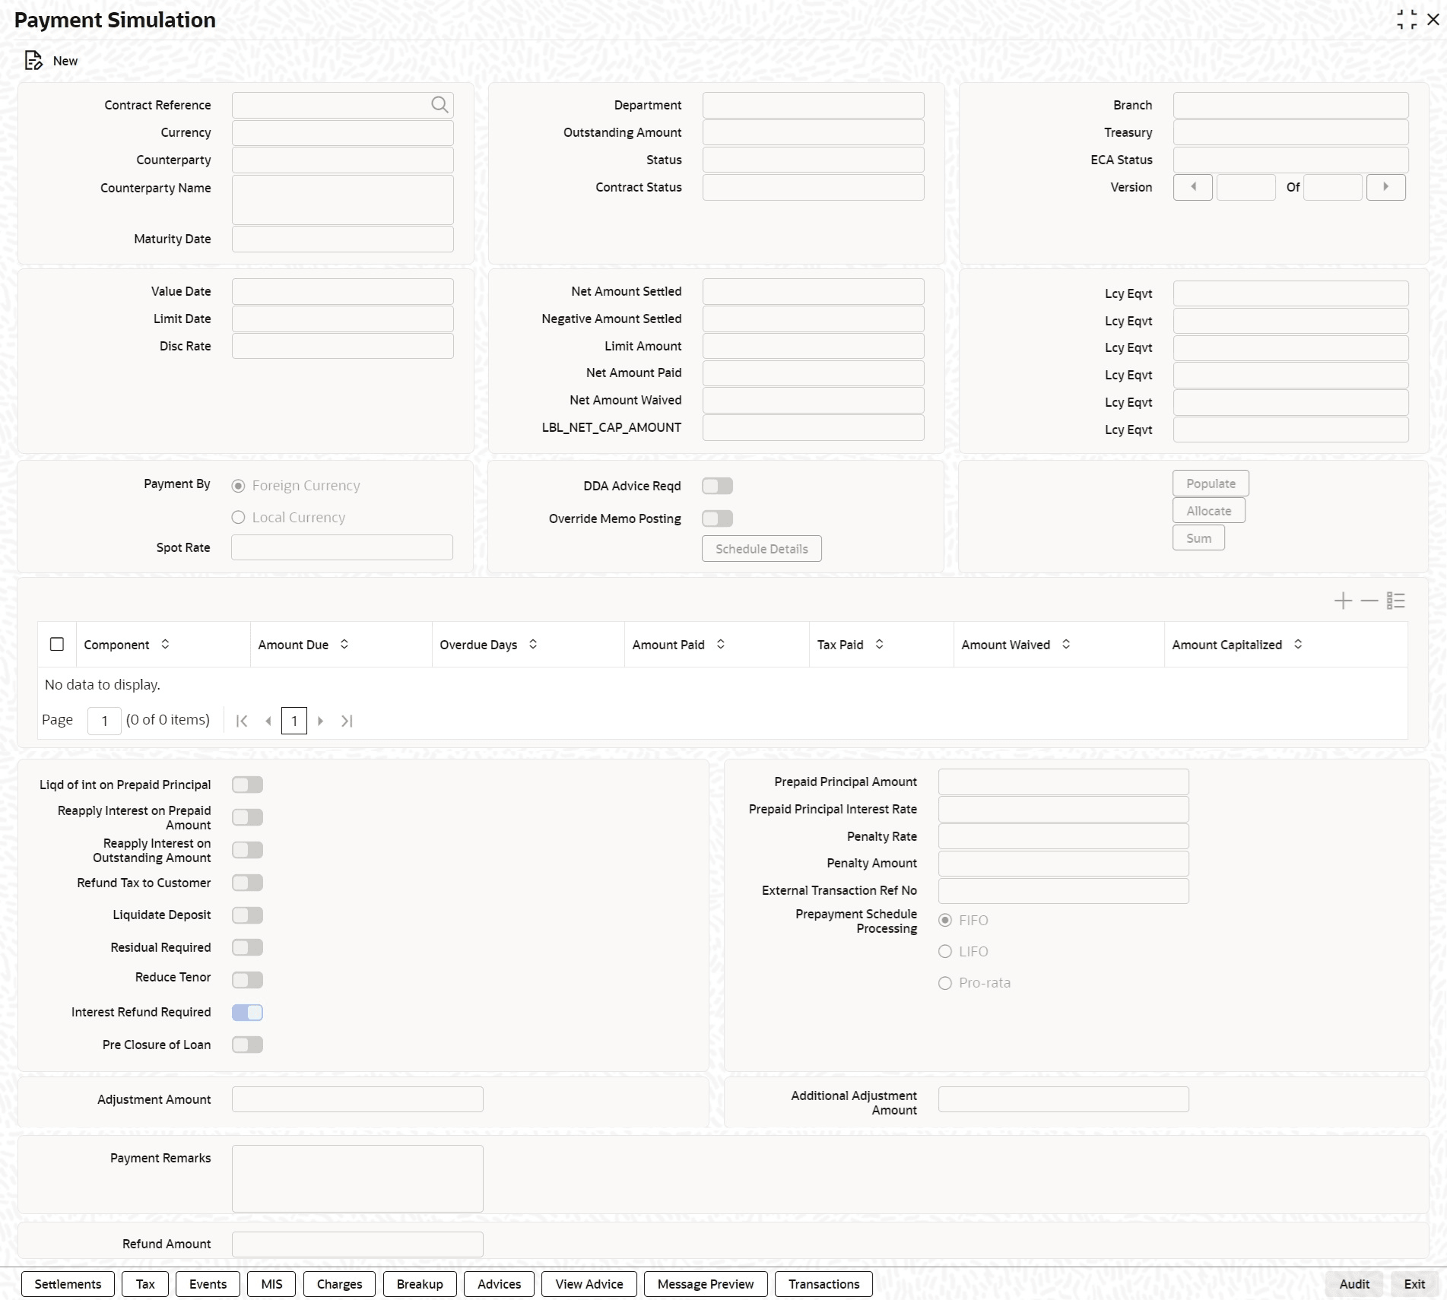The image size is (1447, 1300).
Task: Click the Value Date field
Action: (342, 291)
